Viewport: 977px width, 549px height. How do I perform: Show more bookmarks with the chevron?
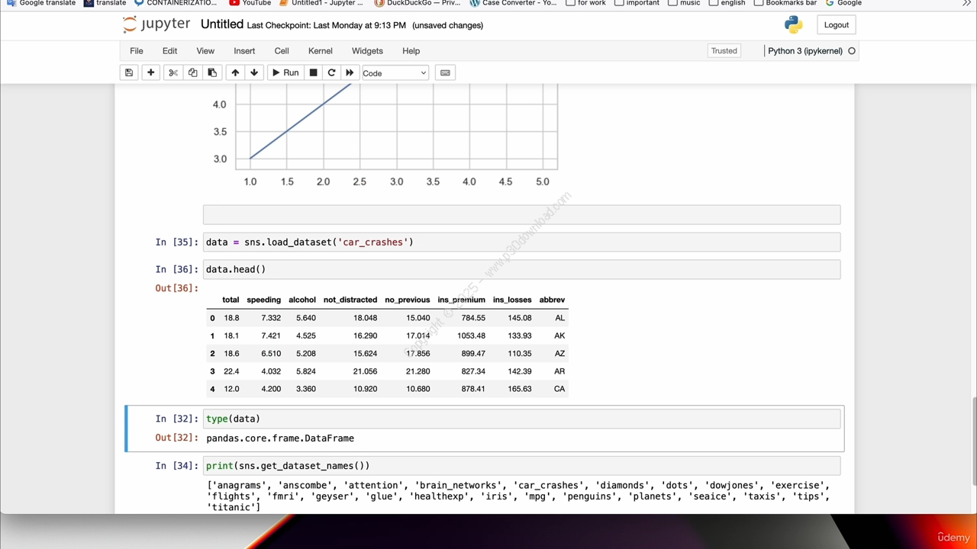coord(967,3)
